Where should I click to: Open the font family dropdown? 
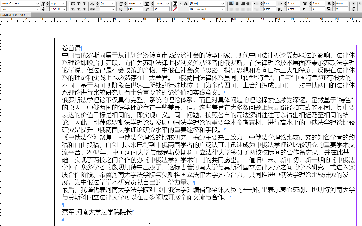coord(38,4)
